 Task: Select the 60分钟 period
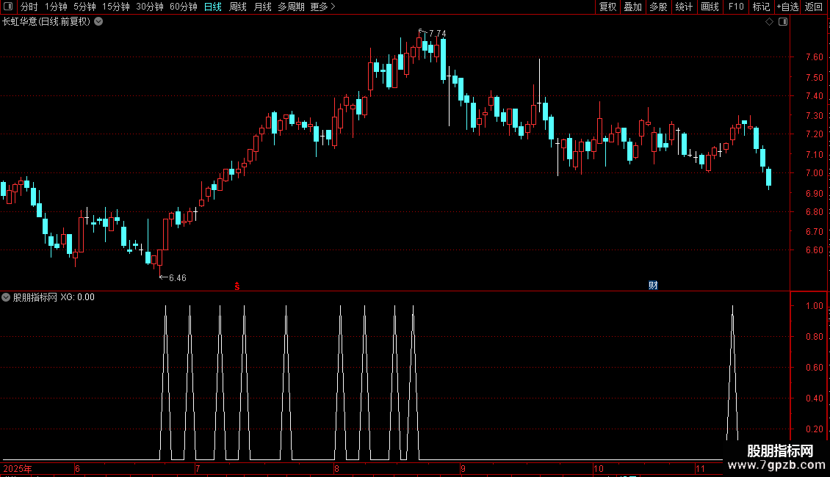click(183, 7)
